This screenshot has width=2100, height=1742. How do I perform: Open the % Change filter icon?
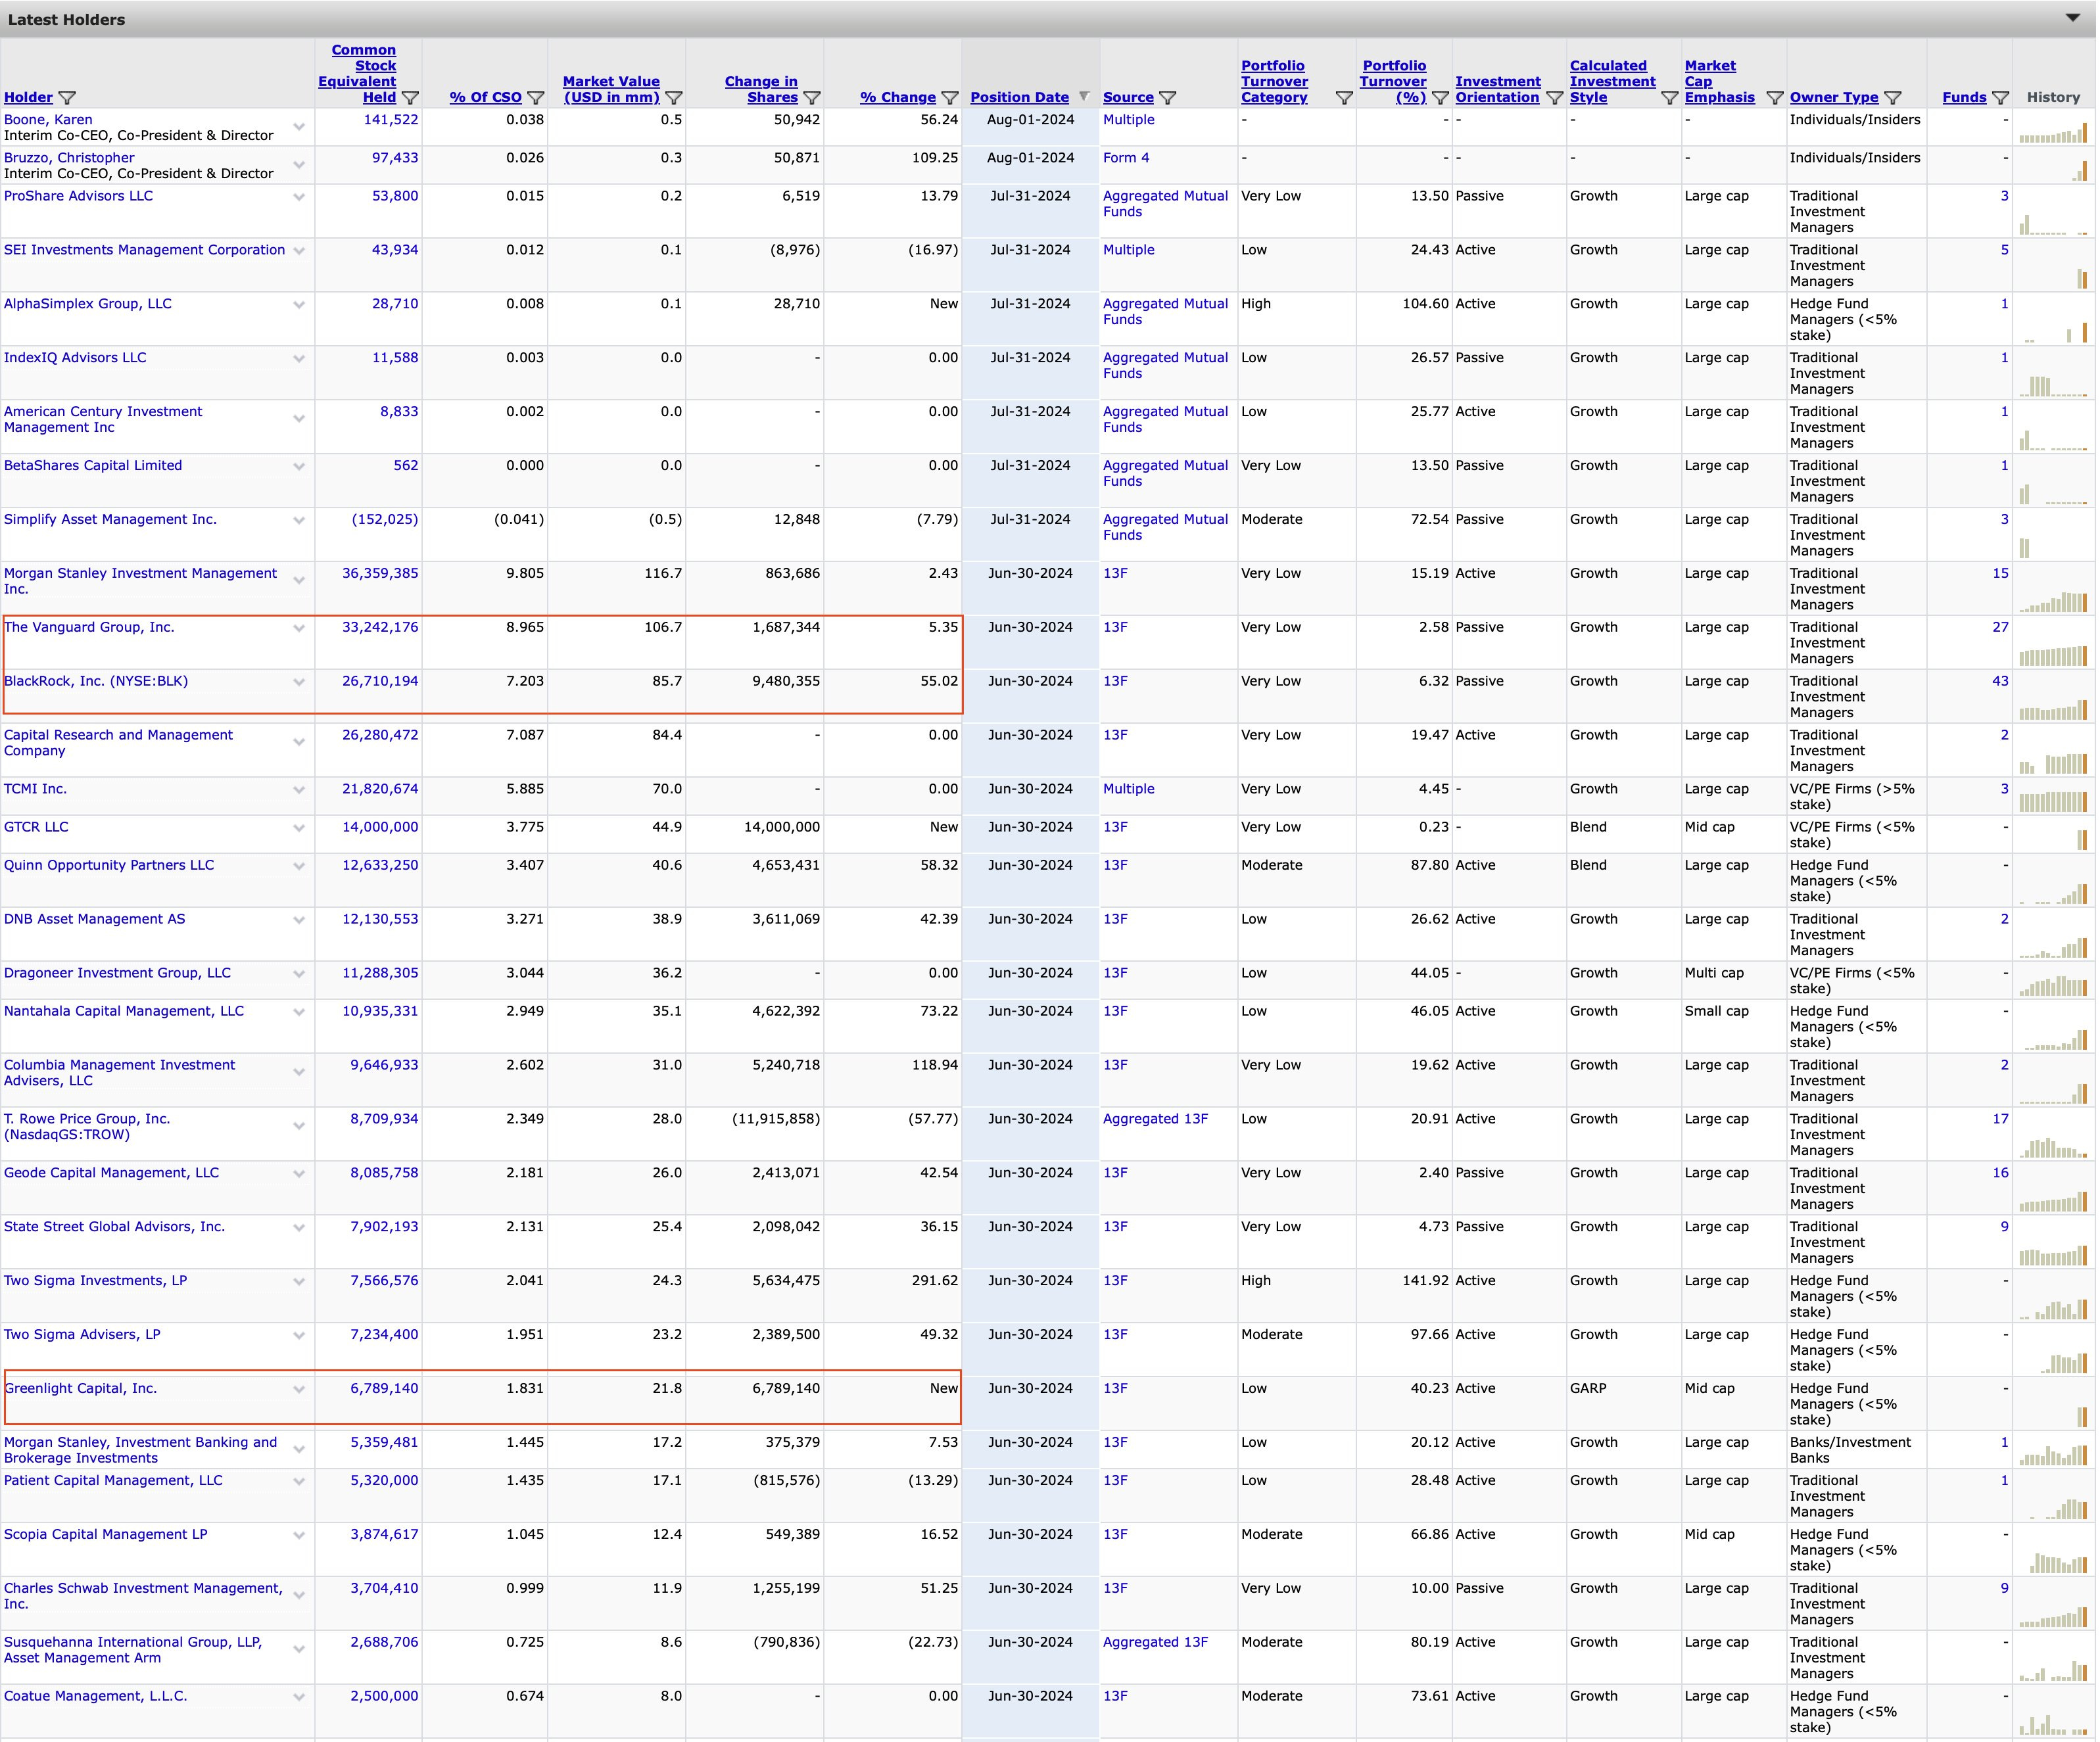[x=950, y=98]
